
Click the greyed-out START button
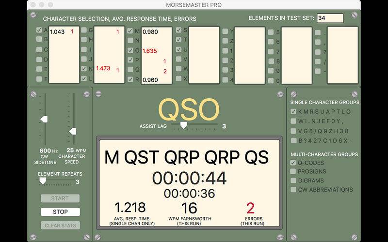60,198
